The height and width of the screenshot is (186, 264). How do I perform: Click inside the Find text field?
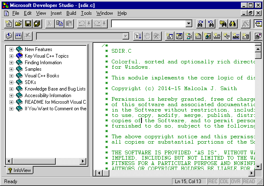pos(148,24)
